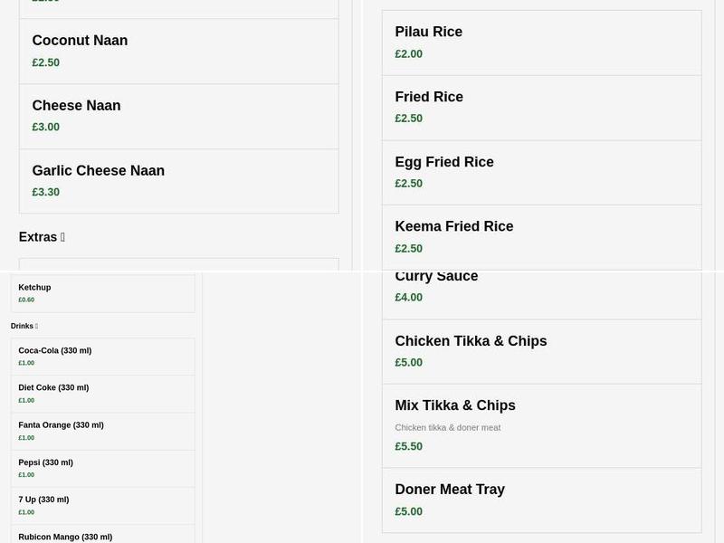Select the Cheese Naan item
Viewport: 724px width, 543px height.
pyautogui.click(x=178, y=115)
